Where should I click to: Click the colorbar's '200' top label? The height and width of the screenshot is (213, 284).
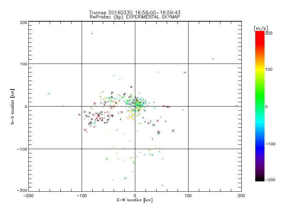tap(269, 33)
